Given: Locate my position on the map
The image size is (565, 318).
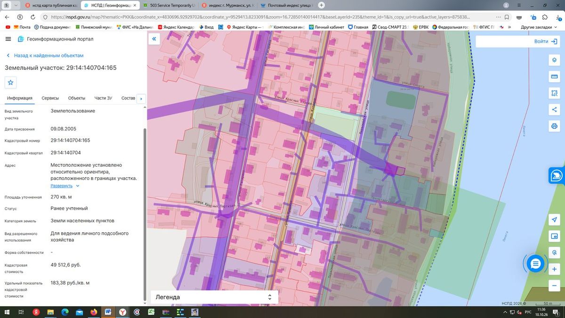Looking at the screenshot, I should [554, 220].
